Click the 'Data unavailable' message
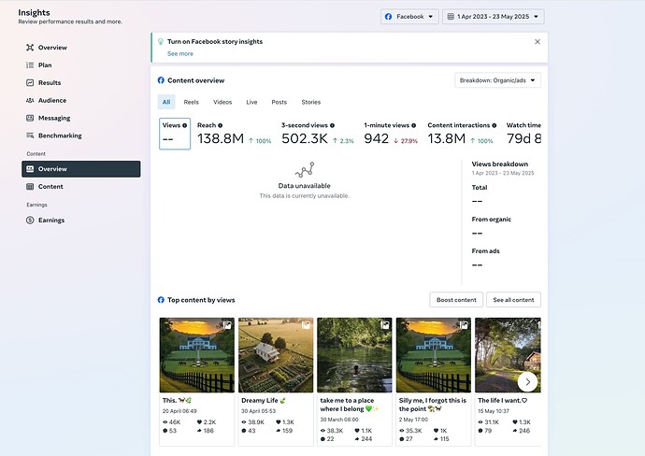 click(305, 186)
